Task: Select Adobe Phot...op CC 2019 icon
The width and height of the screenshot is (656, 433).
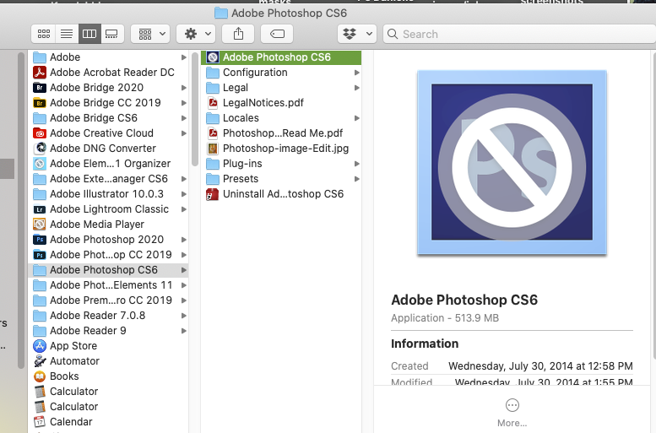Action: click(x=40, y=255)
